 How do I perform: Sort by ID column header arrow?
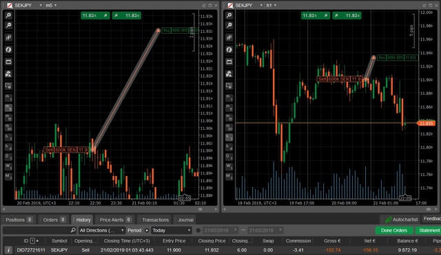(x=37, y=241)
